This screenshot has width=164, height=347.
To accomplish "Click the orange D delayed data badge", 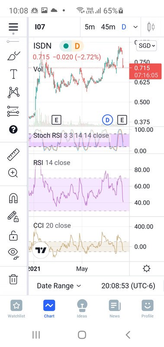I will click(x=77, y=46).
